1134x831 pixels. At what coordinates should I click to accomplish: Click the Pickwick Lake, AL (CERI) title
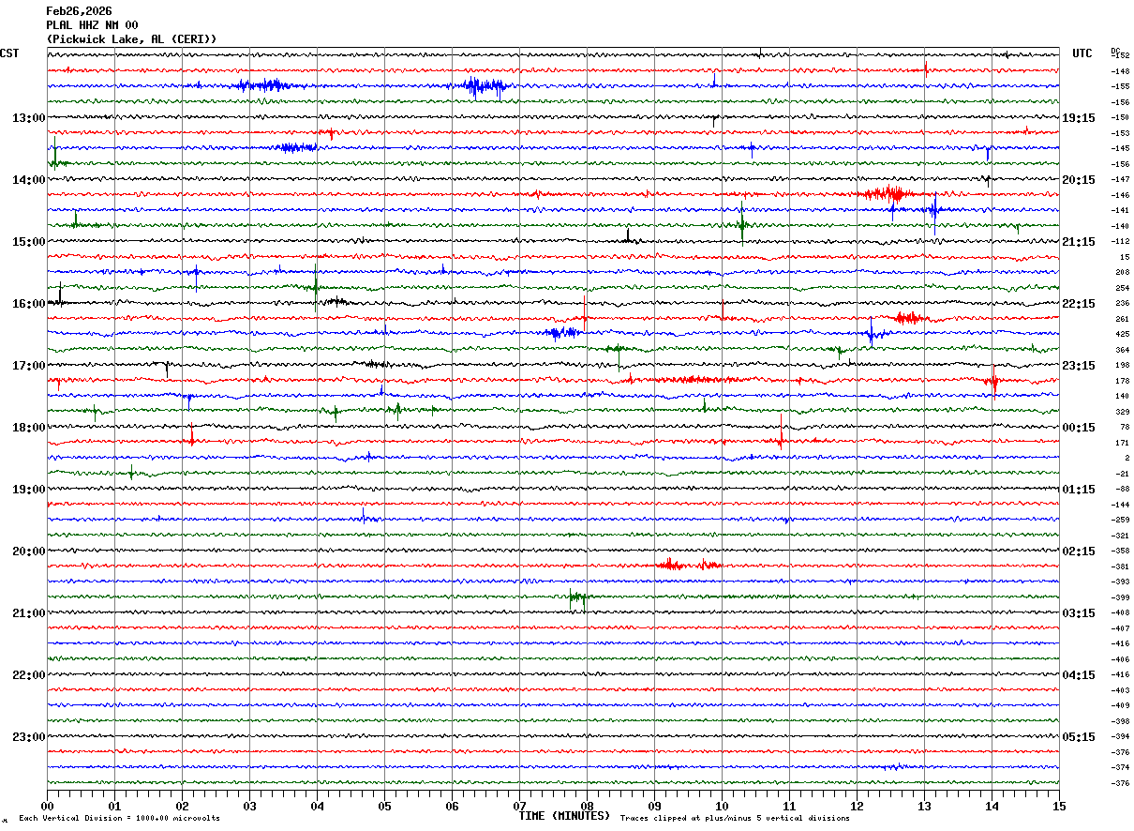(131, 39)
